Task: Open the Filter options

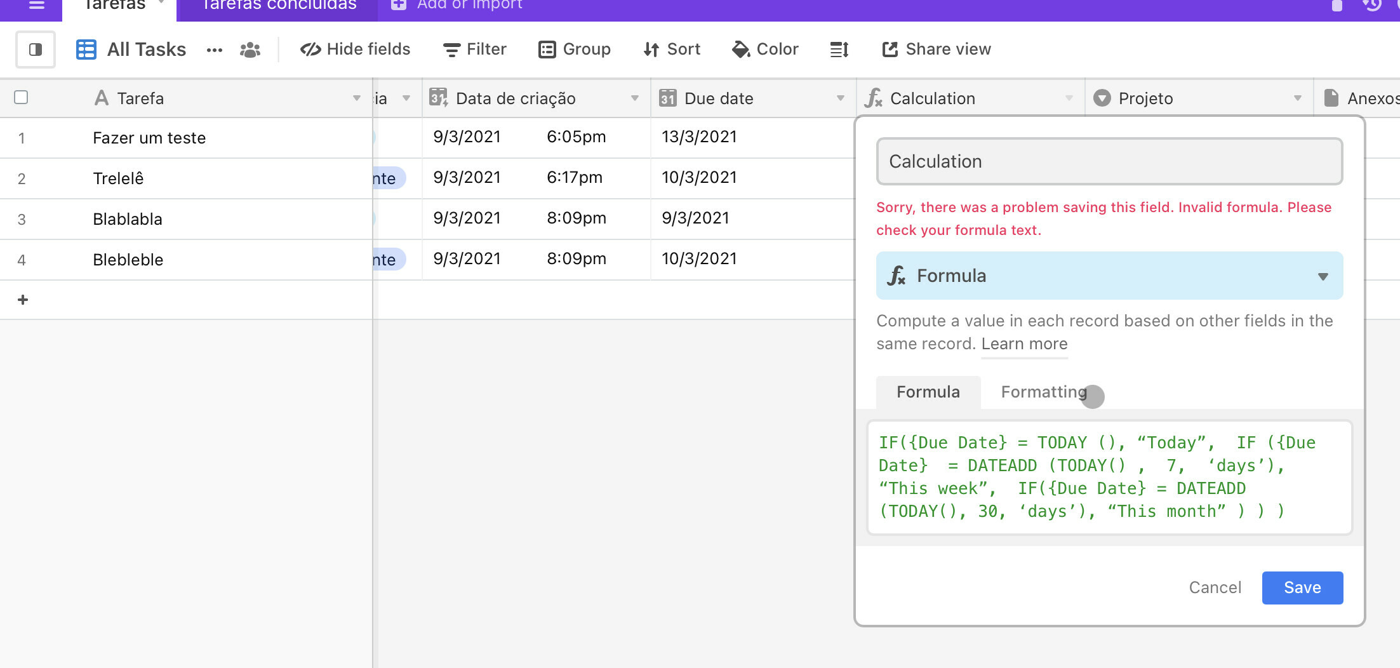Action: coord(475,49)
